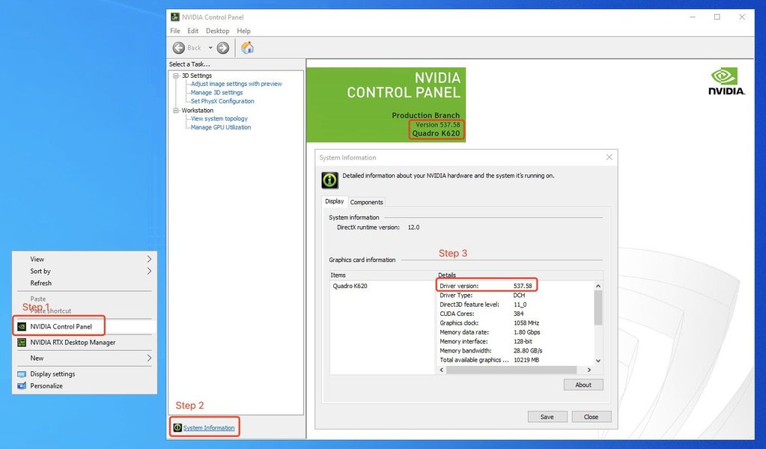Expand the View submenu arrow
Screen dimensions: 766x449
[x=149, y=259]
